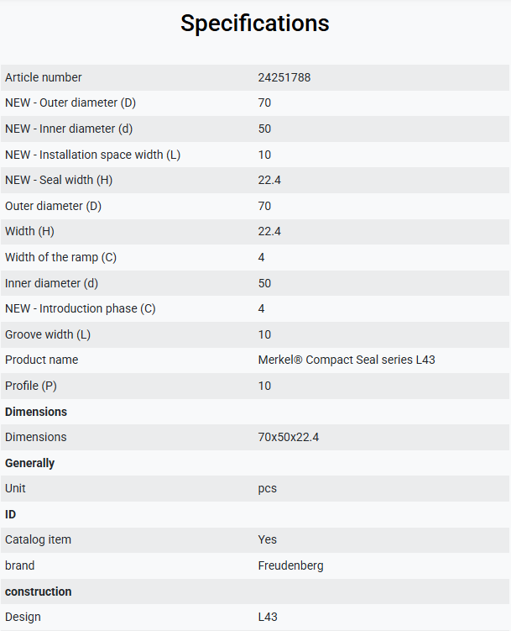The image size is (511, 631).
Task: Click the Unit value pcs
Action: (x=267, y=488)
